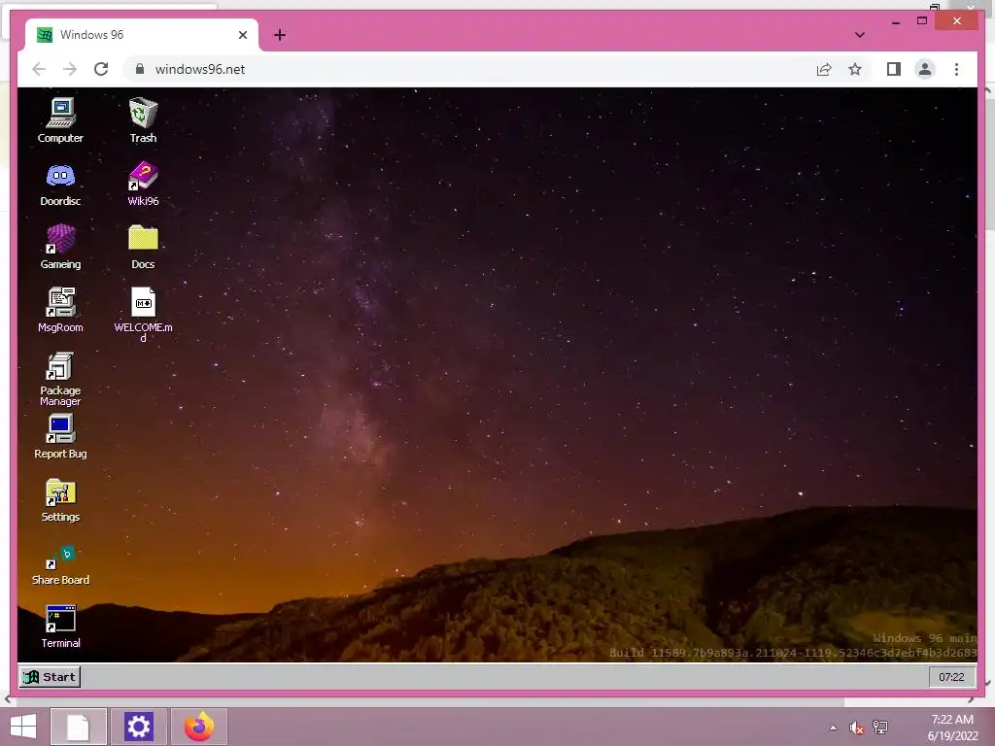
Task: Launch Firefox from the taskbar
Action: coord(199,727)
